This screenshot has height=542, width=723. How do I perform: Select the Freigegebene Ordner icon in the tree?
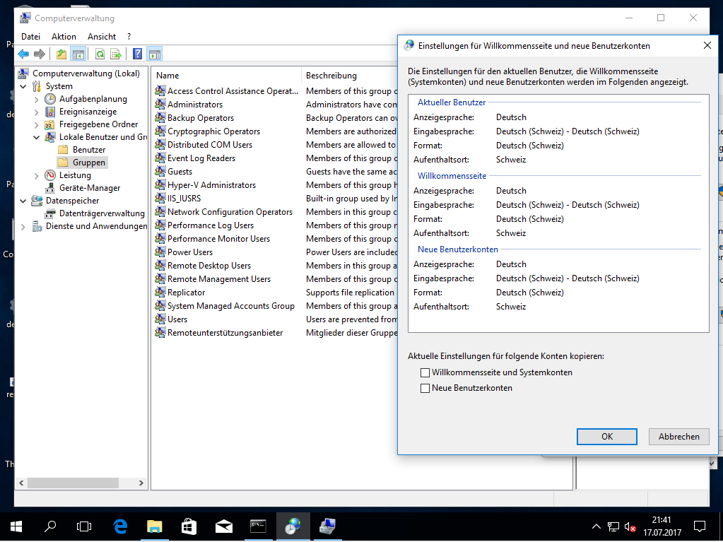tap(50, 124)
